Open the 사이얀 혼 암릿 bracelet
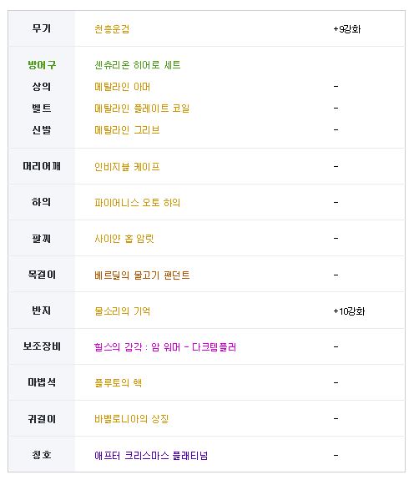Viewport: 419px width, 485px height. tap(124, 239)
